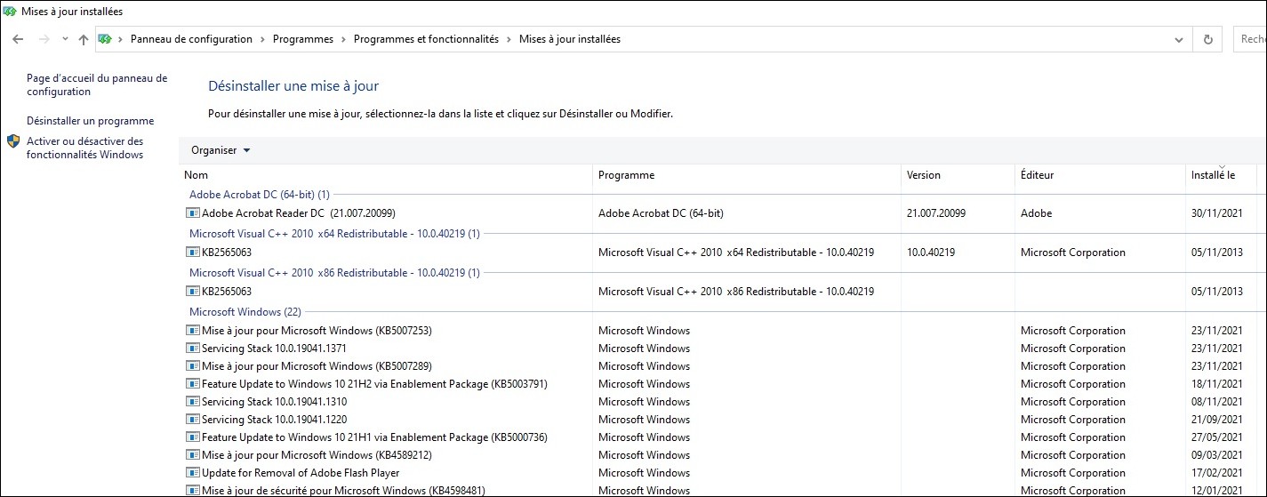Click icon of Servicing Stack 10.0.19041.1371

tap(193, 349)
